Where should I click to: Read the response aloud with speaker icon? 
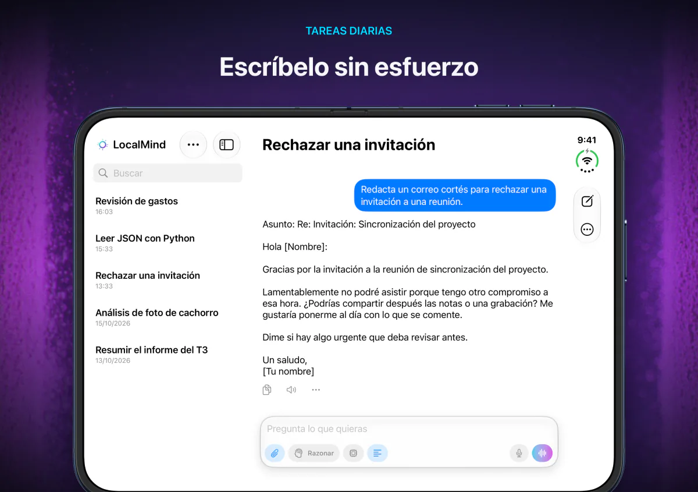291,390
